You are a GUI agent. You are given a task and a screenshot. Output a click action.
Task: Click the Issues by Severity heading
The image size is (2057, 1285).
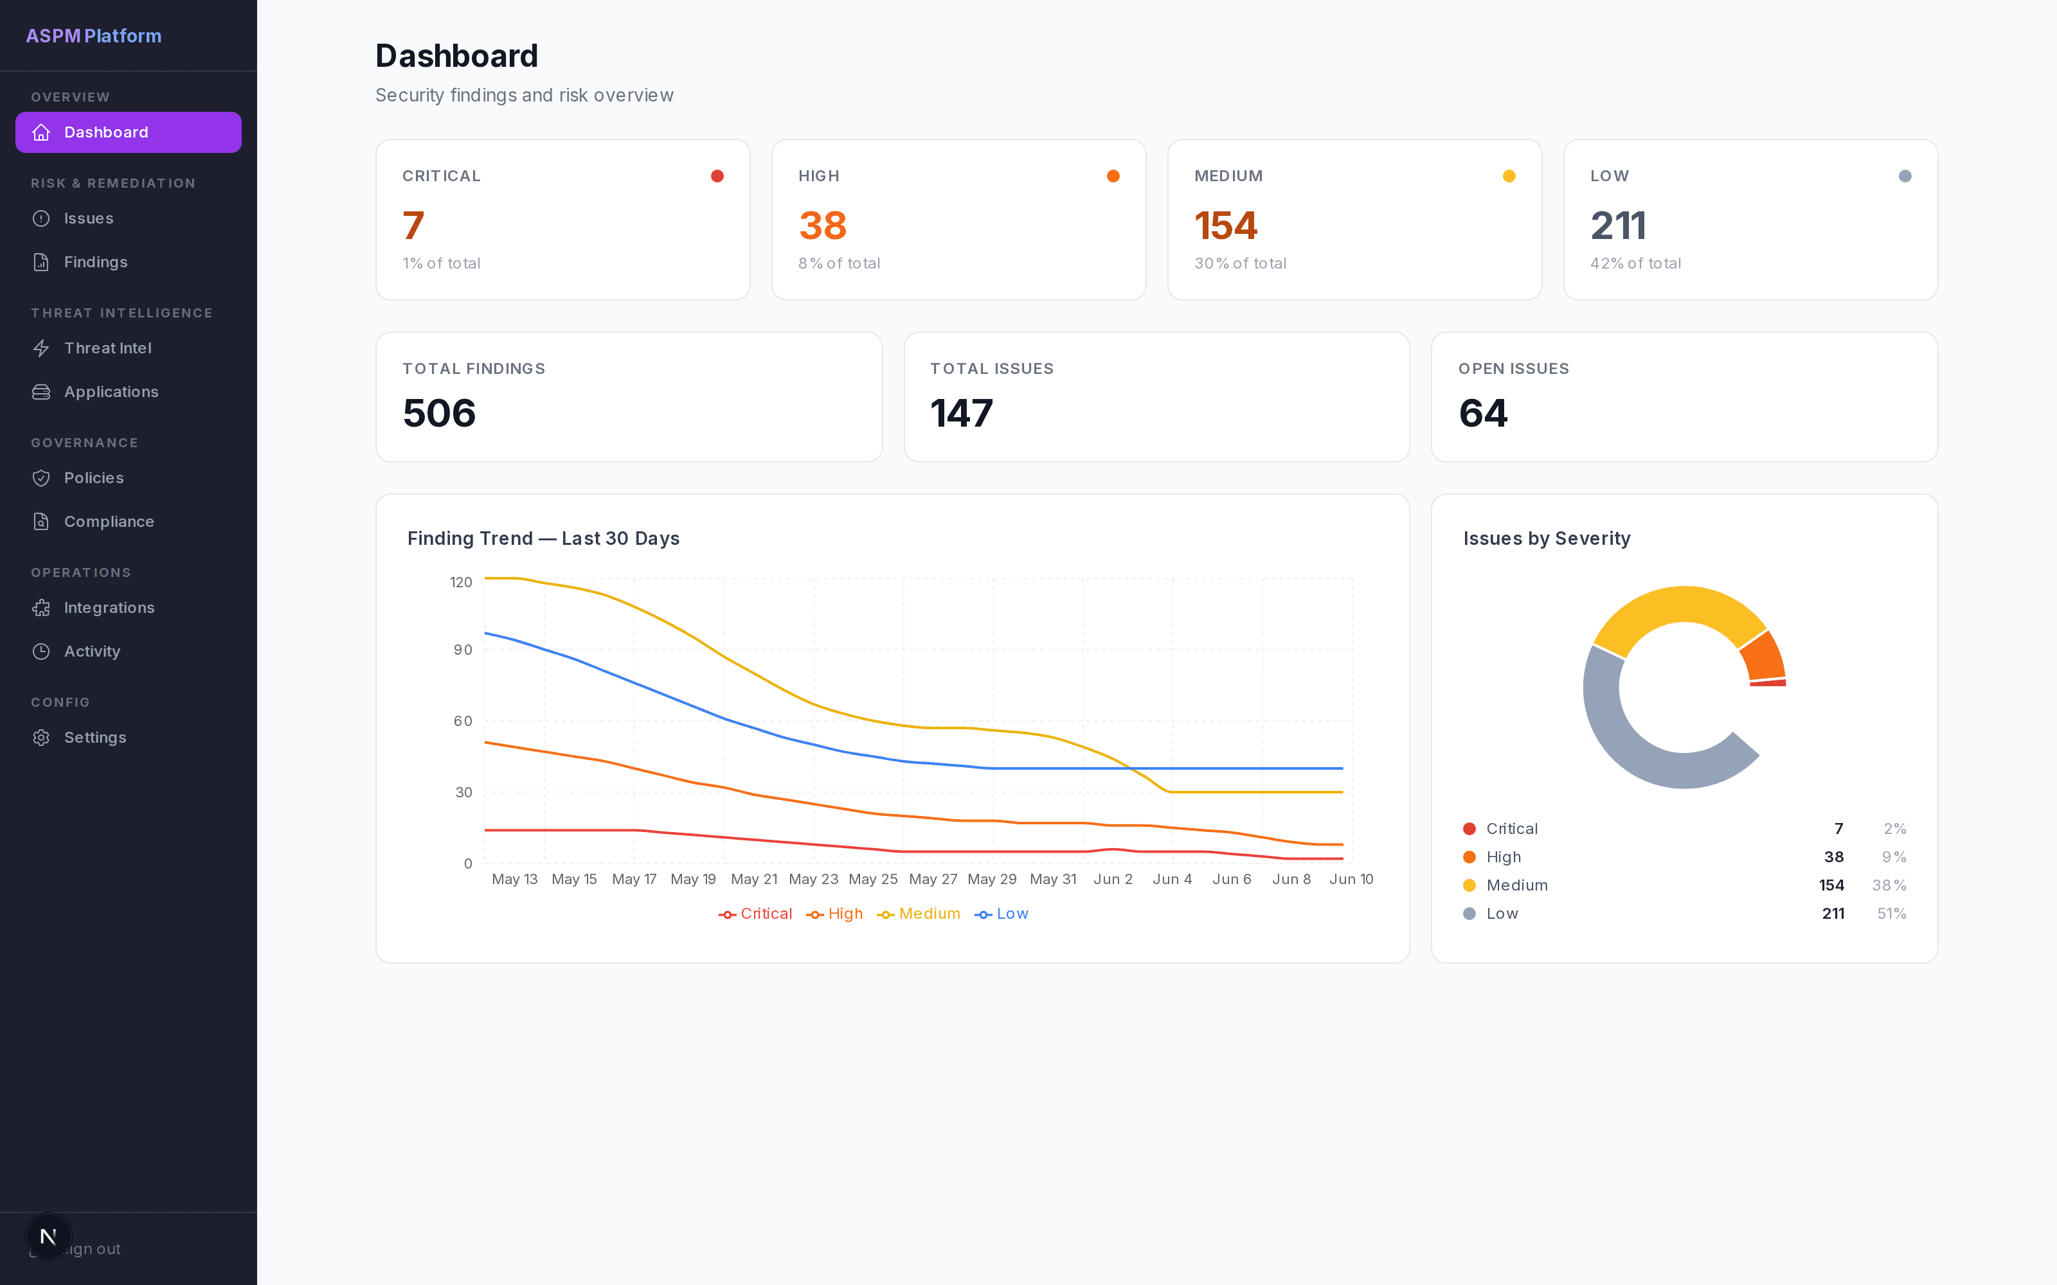[x=1547, y=539]
